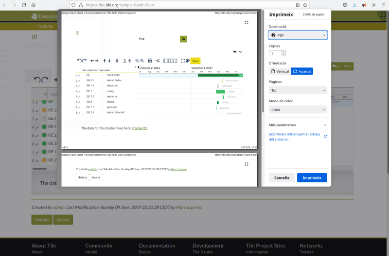The width and height of the screenshot is (389, 256).
Task: Open the reply arrow dropdown on background page
Action: tap(336, 66)
